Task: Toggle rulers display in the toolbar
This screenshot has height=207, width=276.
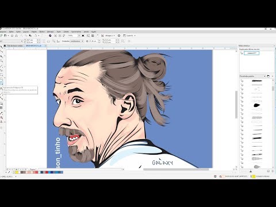Action: (88, 36)
